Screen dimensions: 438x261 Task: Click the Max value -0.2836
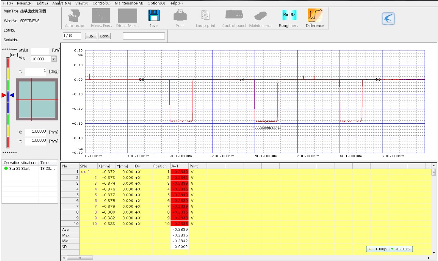tap(180, 235)
